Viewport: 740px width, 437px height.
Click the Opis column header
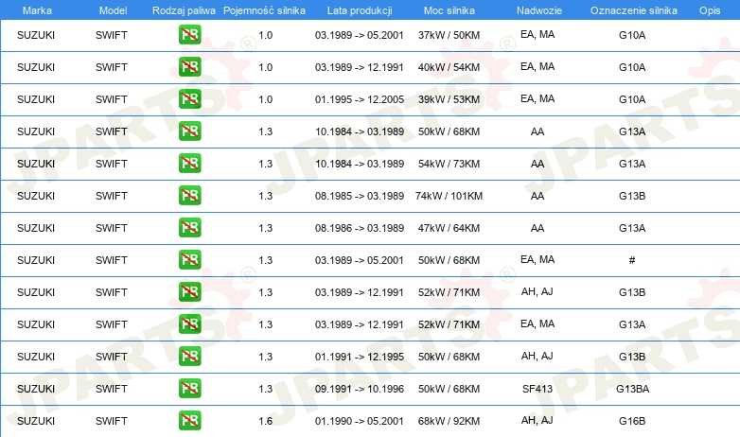pyautogui.click(x=710, y=10)
